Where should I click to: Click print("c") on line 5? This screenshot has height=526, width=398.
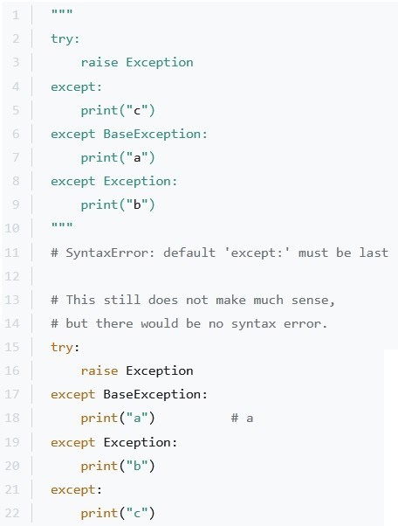(118, 110)
